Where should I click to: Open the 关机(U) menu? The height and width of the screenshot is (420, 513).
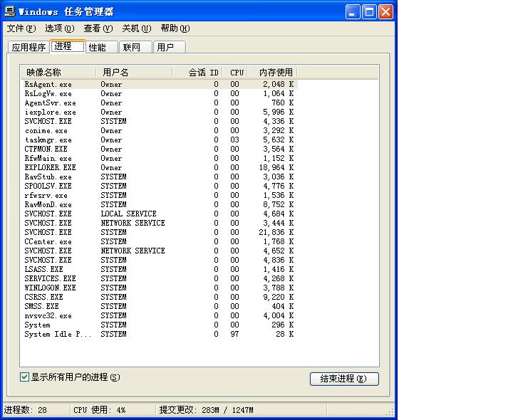pyautogui.click(x=136, y=28)
